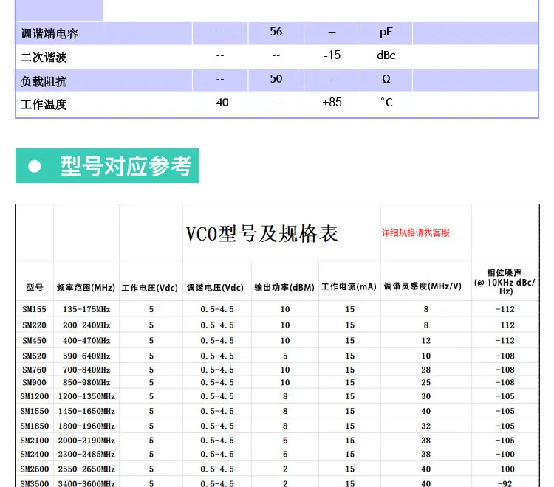Select the 调谐端电容 row label
Viewport: 554px width, 487px height.
[49, 33]
